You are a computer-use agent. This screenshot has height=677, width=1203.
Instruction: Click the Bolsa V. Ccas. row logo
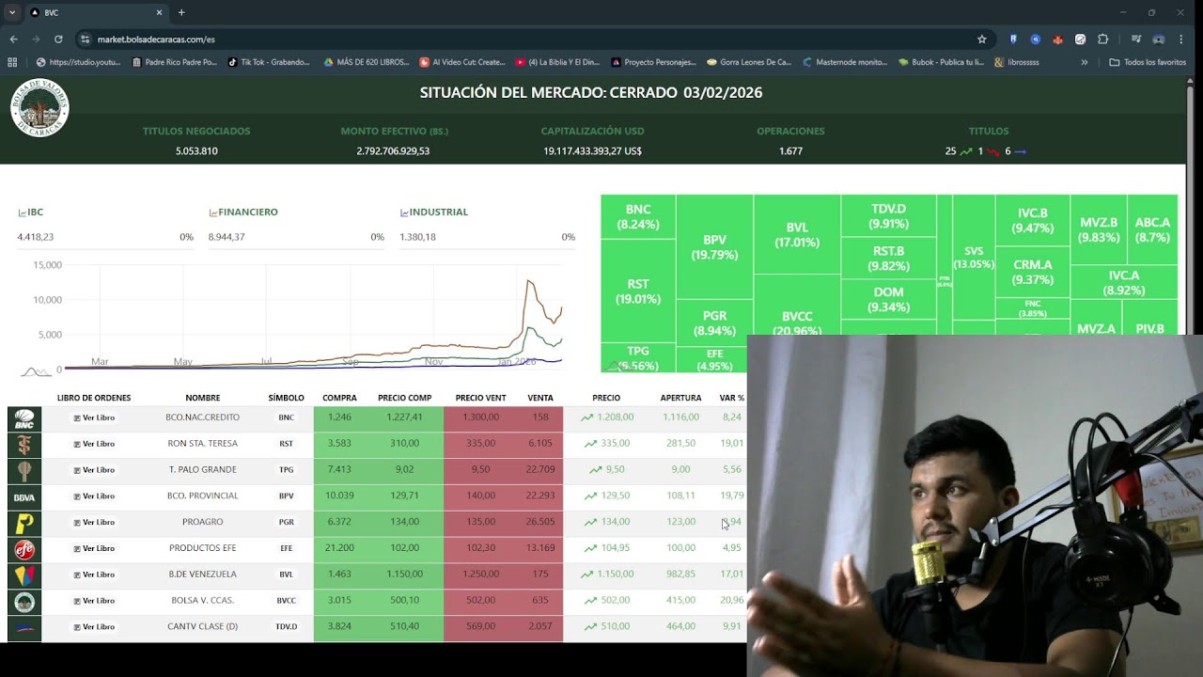[x=24, y=602]
